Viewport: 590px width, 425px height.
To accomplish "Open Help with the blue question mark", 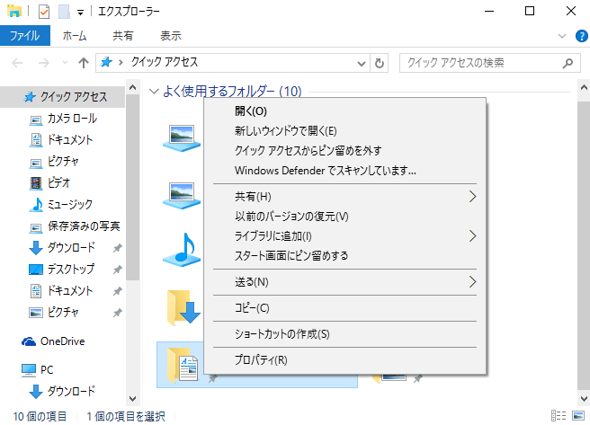I will 580,36.
